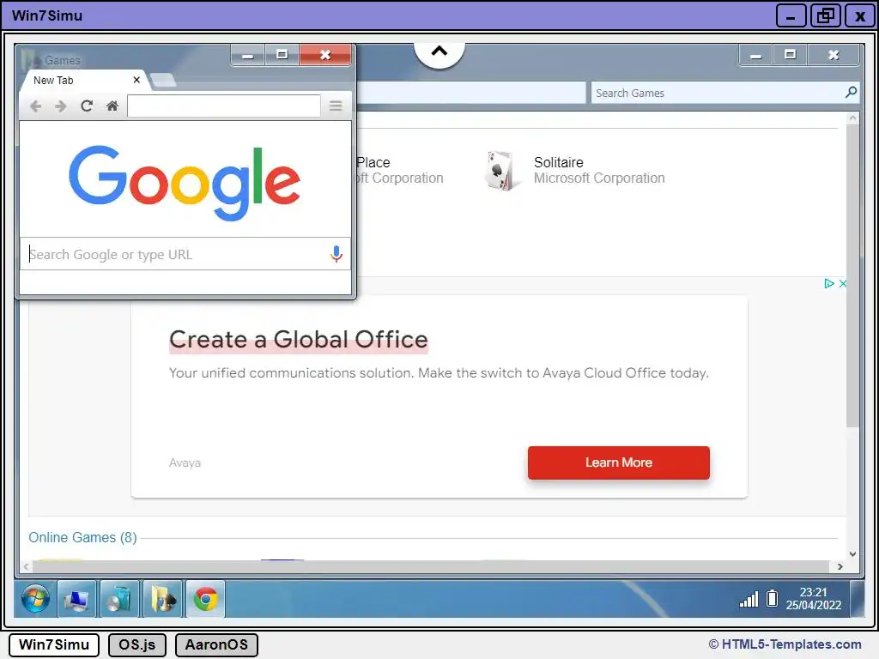
Task: Click the Search Games magnifier icon
Action: (851, 93)
